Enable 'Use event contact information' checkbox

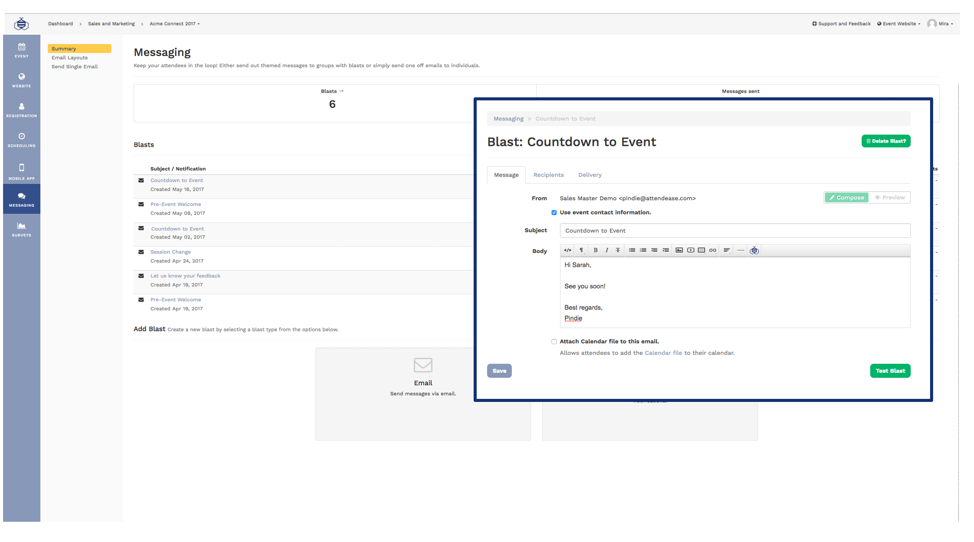click(x=554, y=213)
